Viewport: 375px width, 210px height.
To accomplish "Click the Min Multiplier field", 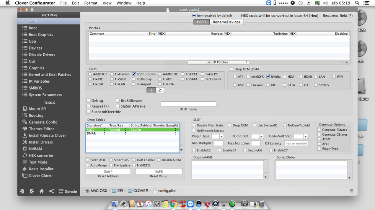I will coord(218,143).
